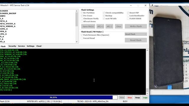This screenshot has width=189, height=106.
Task: Enable the Checksum Verify checkbox
Action: click(x=82, y=19)
